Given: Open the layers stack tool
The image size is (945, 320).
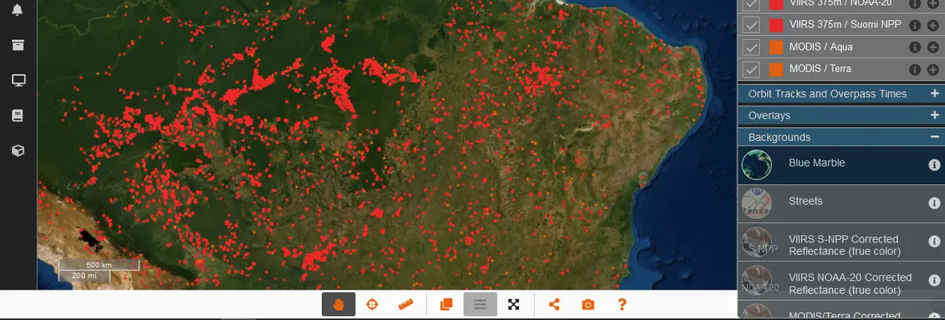Looking at the screenshot, I should [x=446, y=305].
